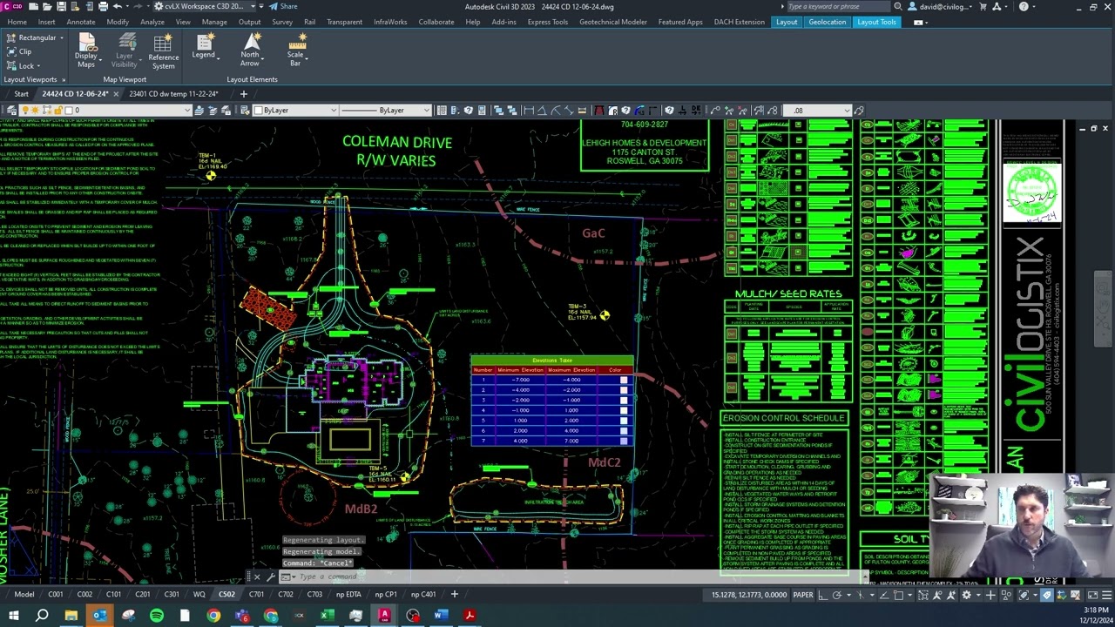Click the Make Current layer icon
The image size is (1115, 627).
tap(199, 111)
